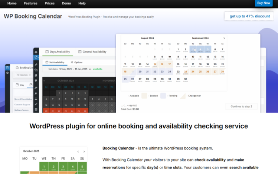
Task: Select booked September 25 date cell
Action: (x=200, y=72)
